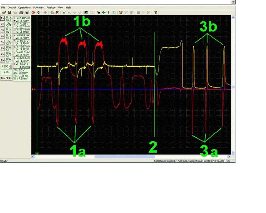Viewport: 266px width, 213px height.
Task: Click the open file folder icon
Action: pyautogui.click(x=4, y=12)
